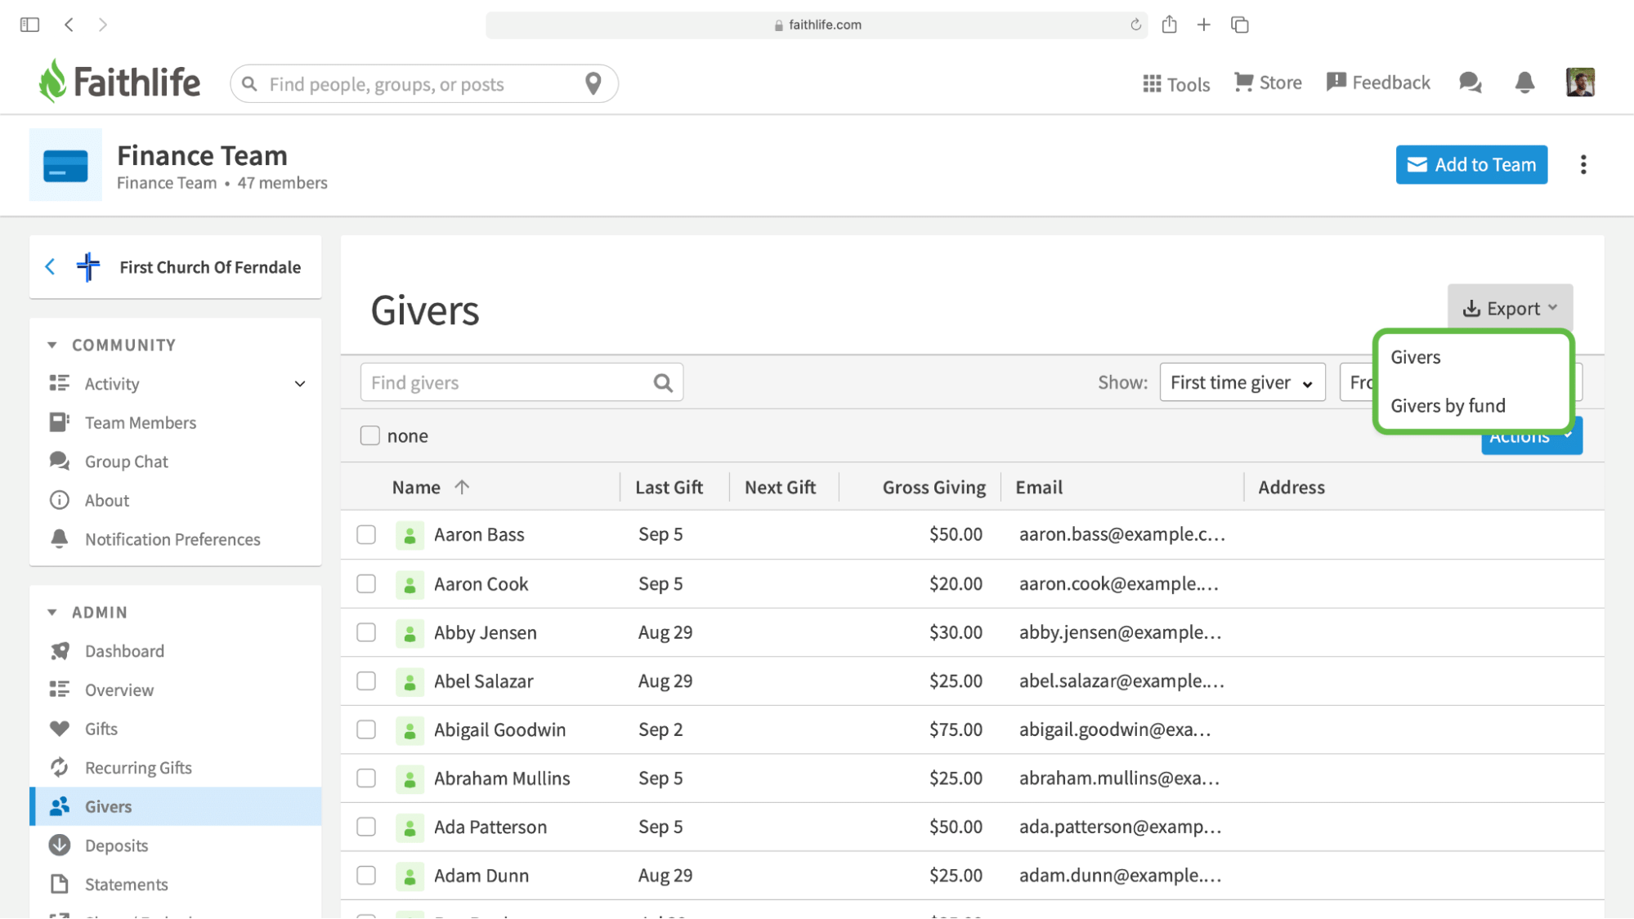Go back in browser history
The width and height of the screenshot is (1634, 919).
pyautogui.click(x=69, y=25)
